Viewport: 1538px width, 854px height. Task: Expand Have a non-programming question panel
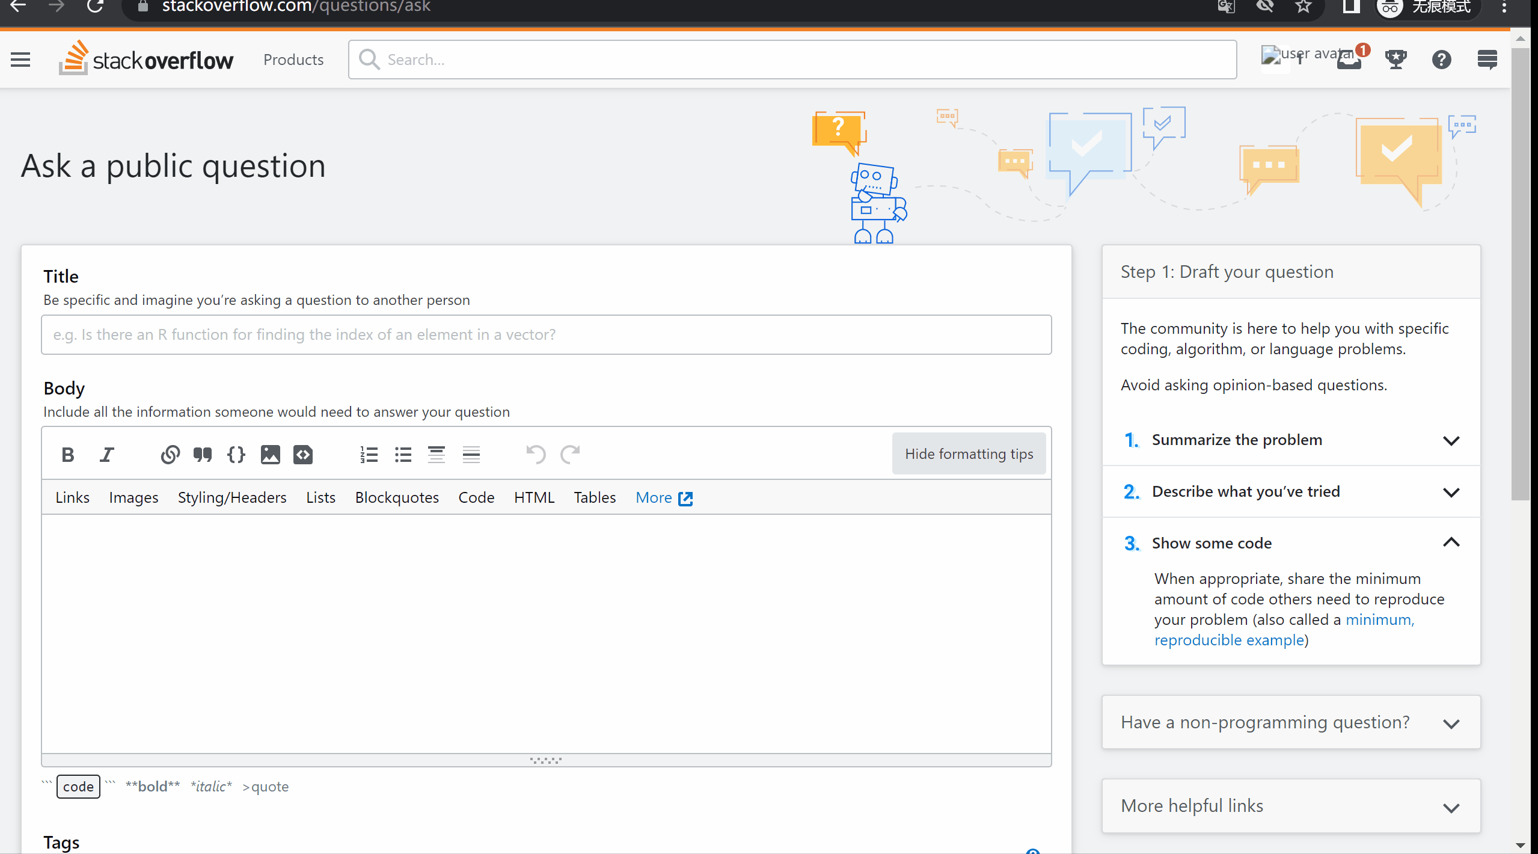(1291, 722)
